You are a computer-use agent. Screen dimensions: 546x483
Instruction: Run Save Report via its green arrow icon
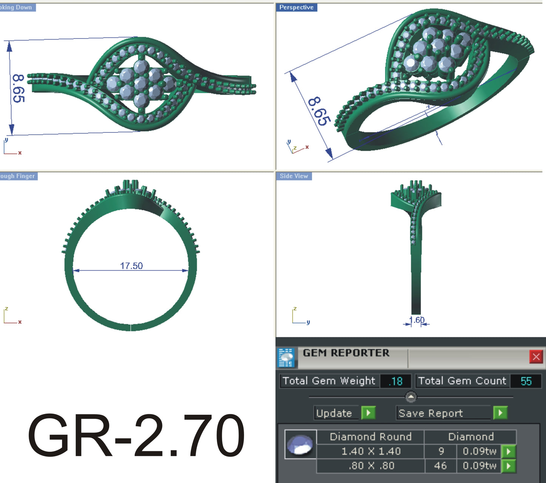(501, 413)
